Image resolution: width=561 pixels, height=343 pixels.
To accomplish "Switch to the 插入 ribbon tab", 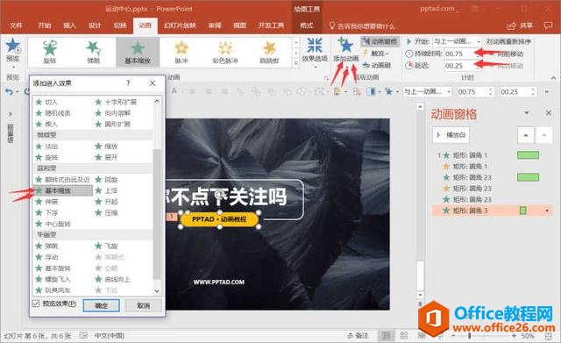I will 70,25.
